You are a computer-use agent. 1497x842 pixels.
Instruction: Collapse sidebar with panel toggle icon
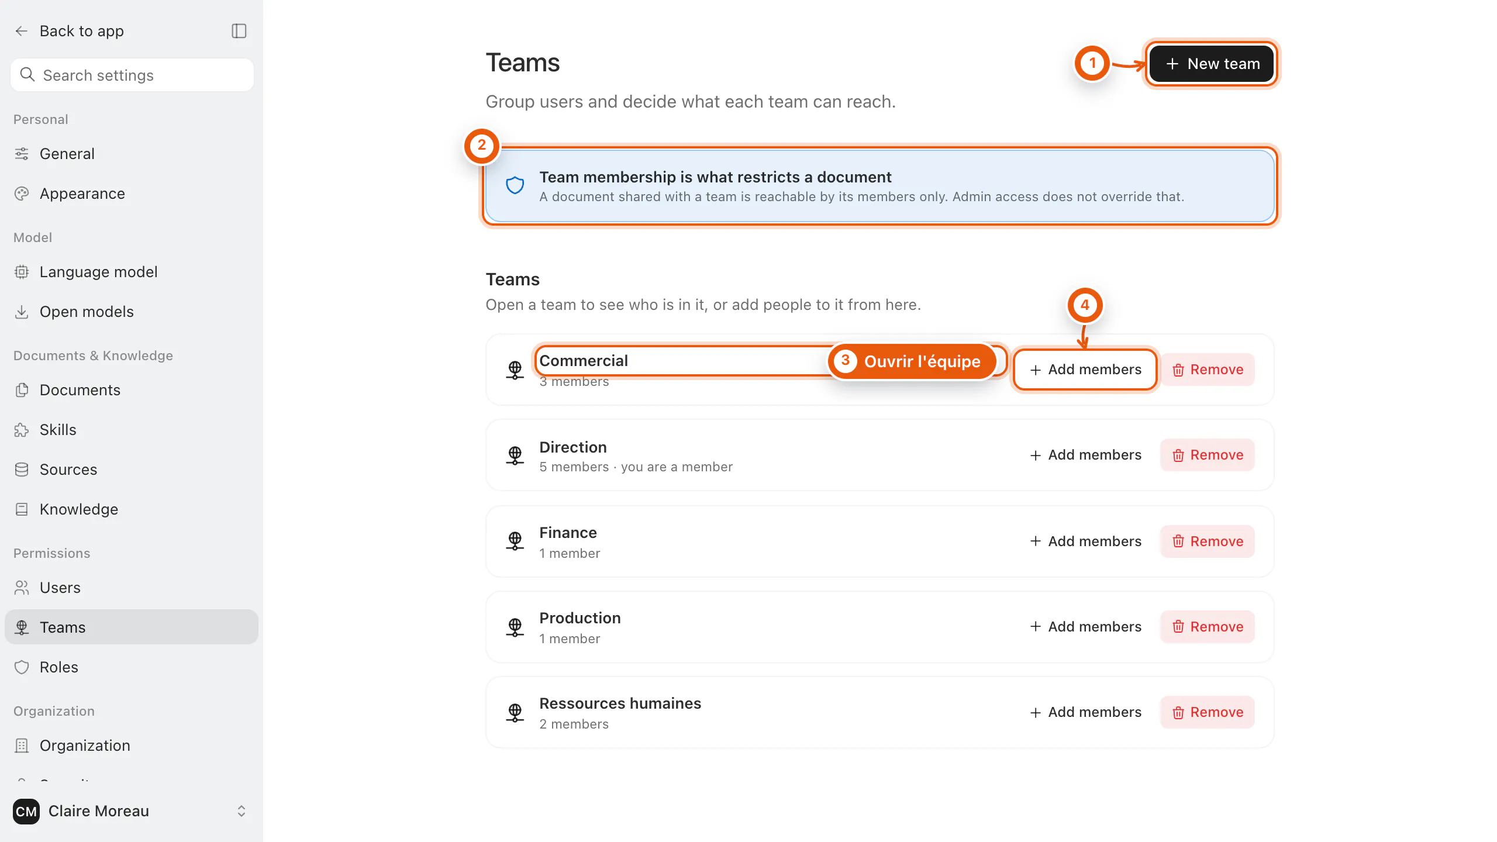pos(239,31)
